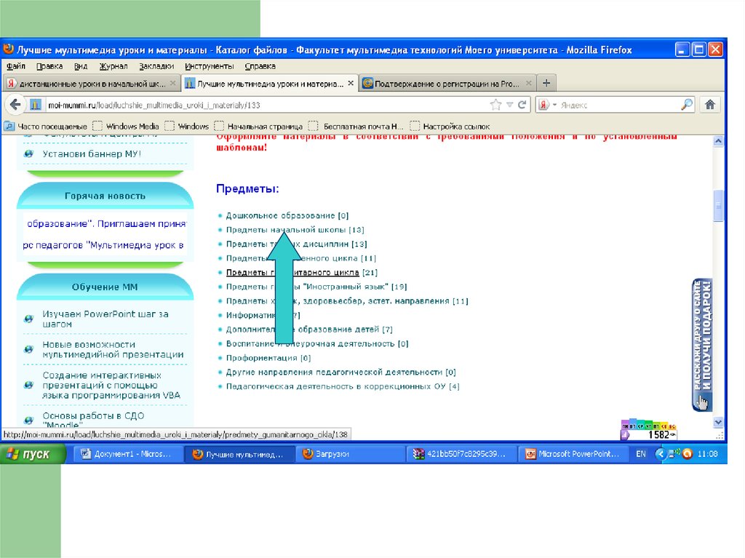
Task: Reload the page with refresh icon
Action: (x=522, y=105)
